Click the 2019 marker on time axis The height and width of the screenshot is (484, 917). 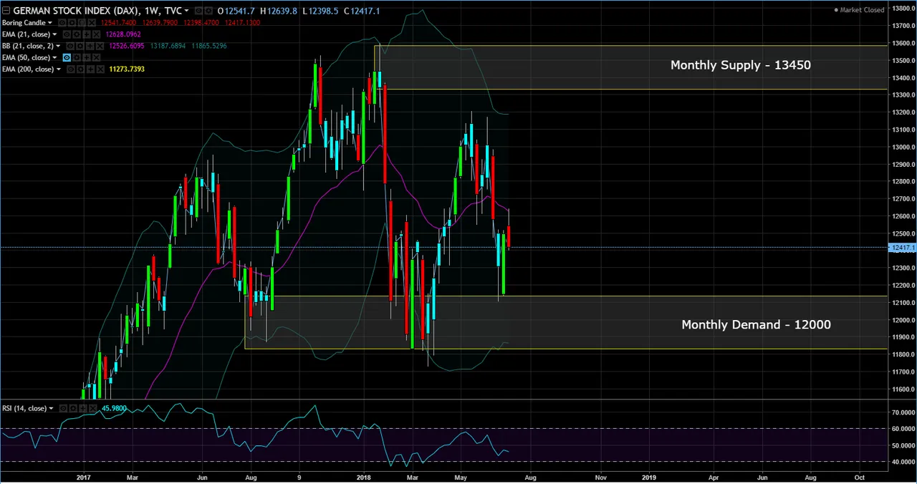tap(648, 476)
